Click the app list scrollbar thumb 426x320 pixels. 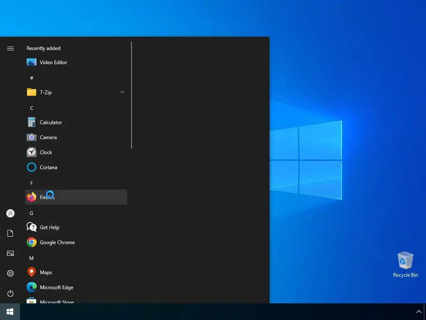tap(131, 95)
